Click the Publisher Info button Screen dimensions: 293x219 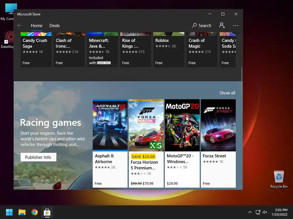(38, 157)
